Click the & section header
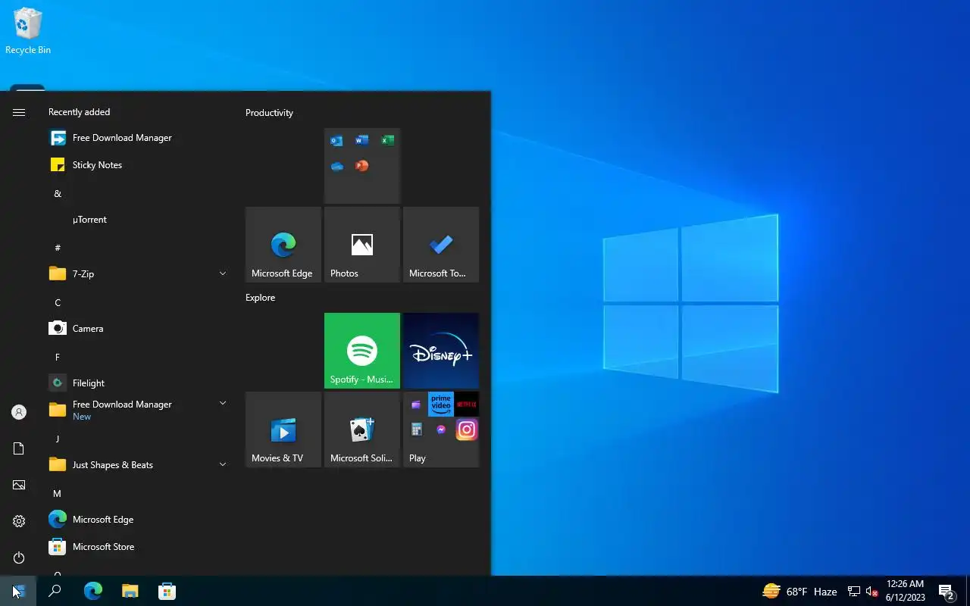970x606 pixels. (58, 193)
